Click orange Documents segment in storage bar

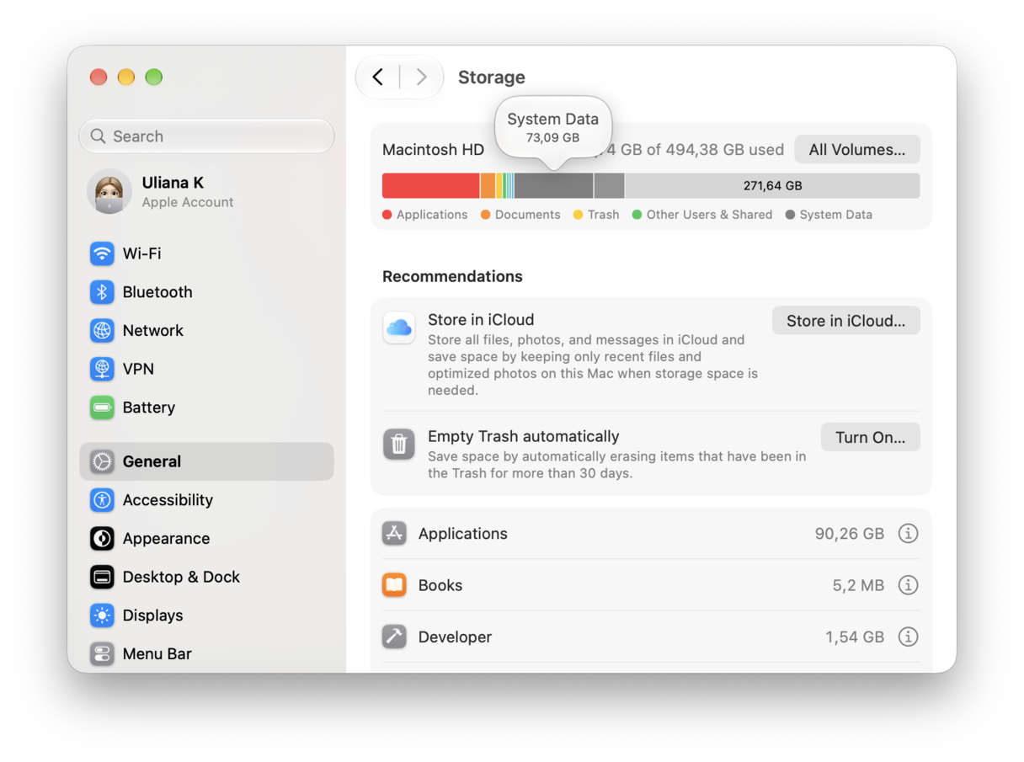point(488,186)
